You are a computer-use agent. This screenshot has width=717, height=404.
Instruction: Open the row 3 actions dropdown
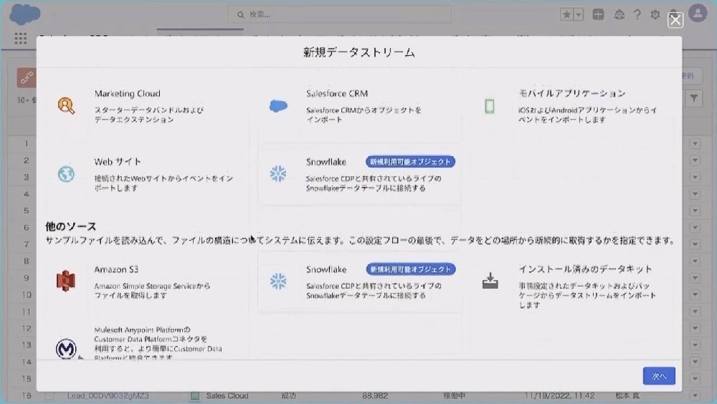695,178
